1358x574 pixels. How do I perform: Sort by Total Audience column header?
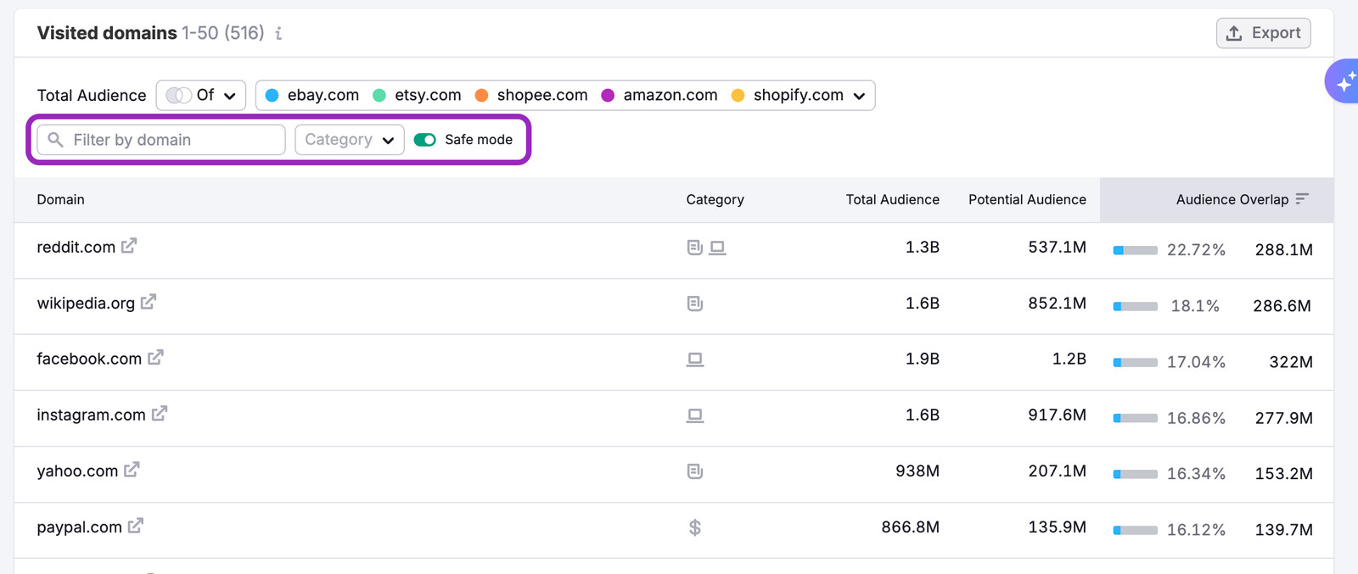pos(892,199)
